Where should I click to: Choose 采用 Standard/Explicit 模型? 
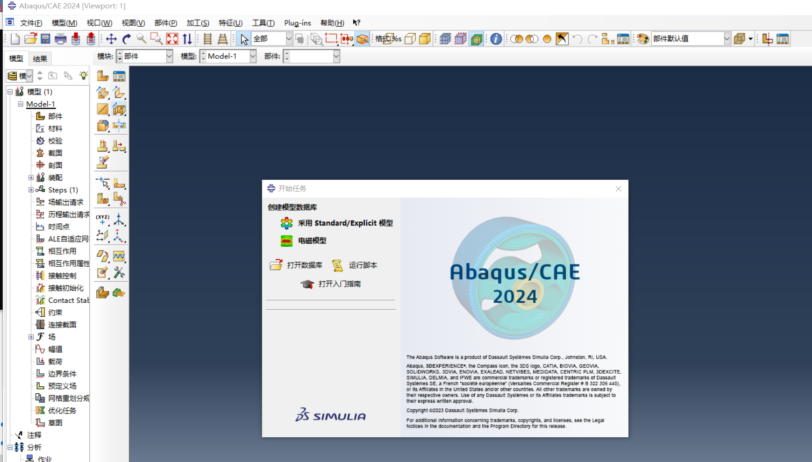tap(336, 223)
